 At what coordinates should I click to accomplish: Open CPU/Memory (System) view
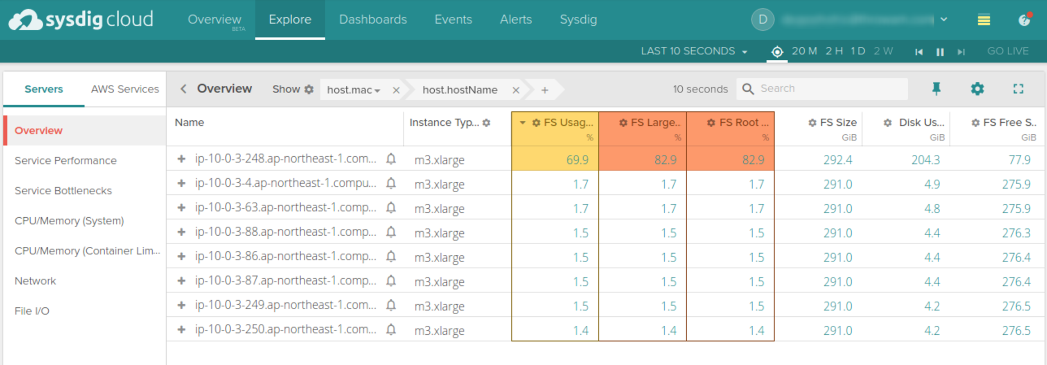pos(69,221)
